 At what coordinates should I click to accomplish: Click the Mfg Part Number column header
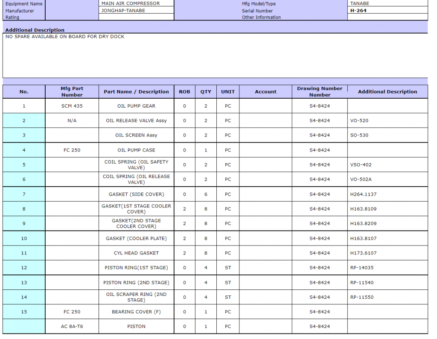72,92
